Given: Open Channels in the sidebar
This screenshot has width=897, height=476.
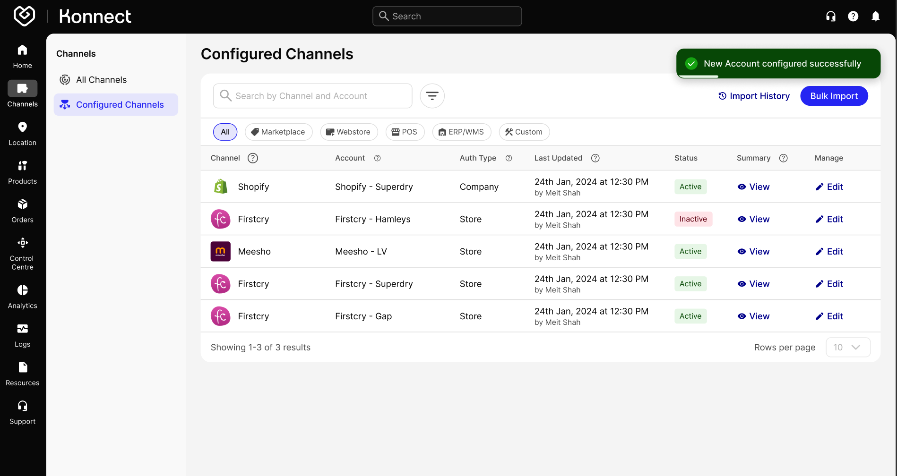Looking at the screenshot, I should (22, 94).
